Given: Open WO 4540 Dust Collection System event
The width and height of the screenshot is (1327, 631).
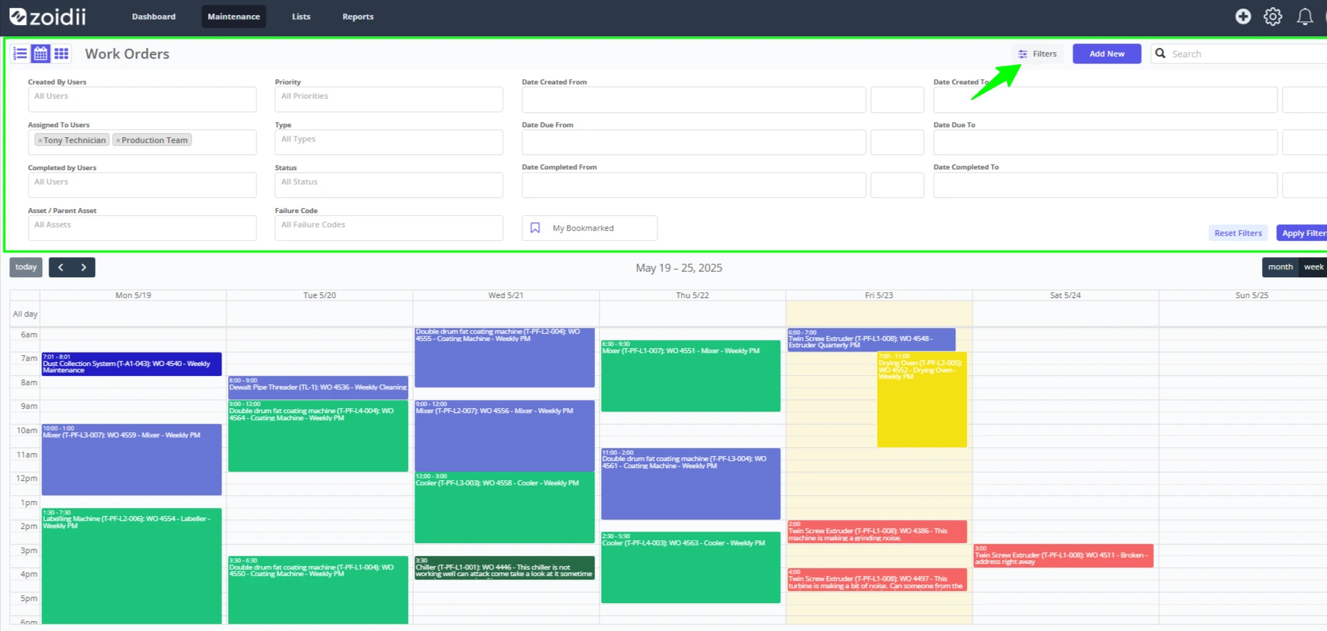Looking at the screenshot, I should (131, 364).
